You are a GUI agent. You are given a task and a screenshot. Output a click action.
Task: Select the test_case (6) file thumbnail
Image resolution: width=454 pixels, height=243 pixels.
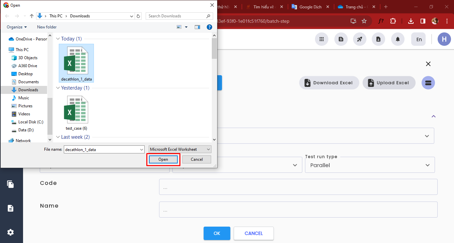[76, 113]
